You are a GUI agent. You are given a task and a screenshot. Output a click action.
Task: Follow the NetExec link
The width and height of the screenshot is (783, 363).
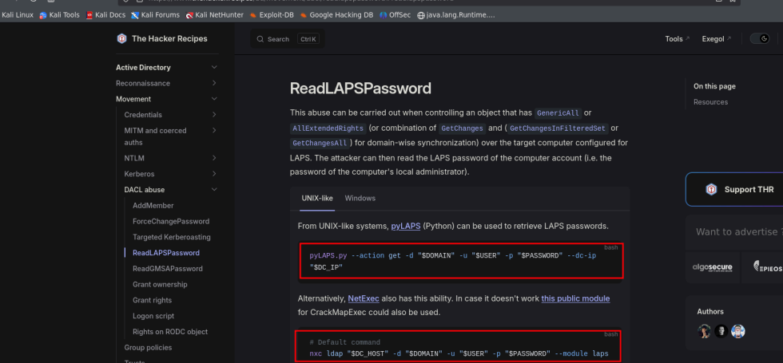click(364, 298)
